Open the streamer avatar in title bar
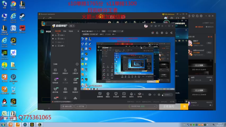Image resolution: width=226 pixels, height=127 pixels. pyautogui.click(x=146, y=26)
